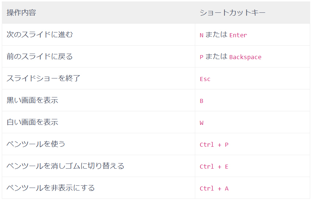Click the ペンツールを非表示にする cell
The image size is (312, 200).
pos(51,188)
